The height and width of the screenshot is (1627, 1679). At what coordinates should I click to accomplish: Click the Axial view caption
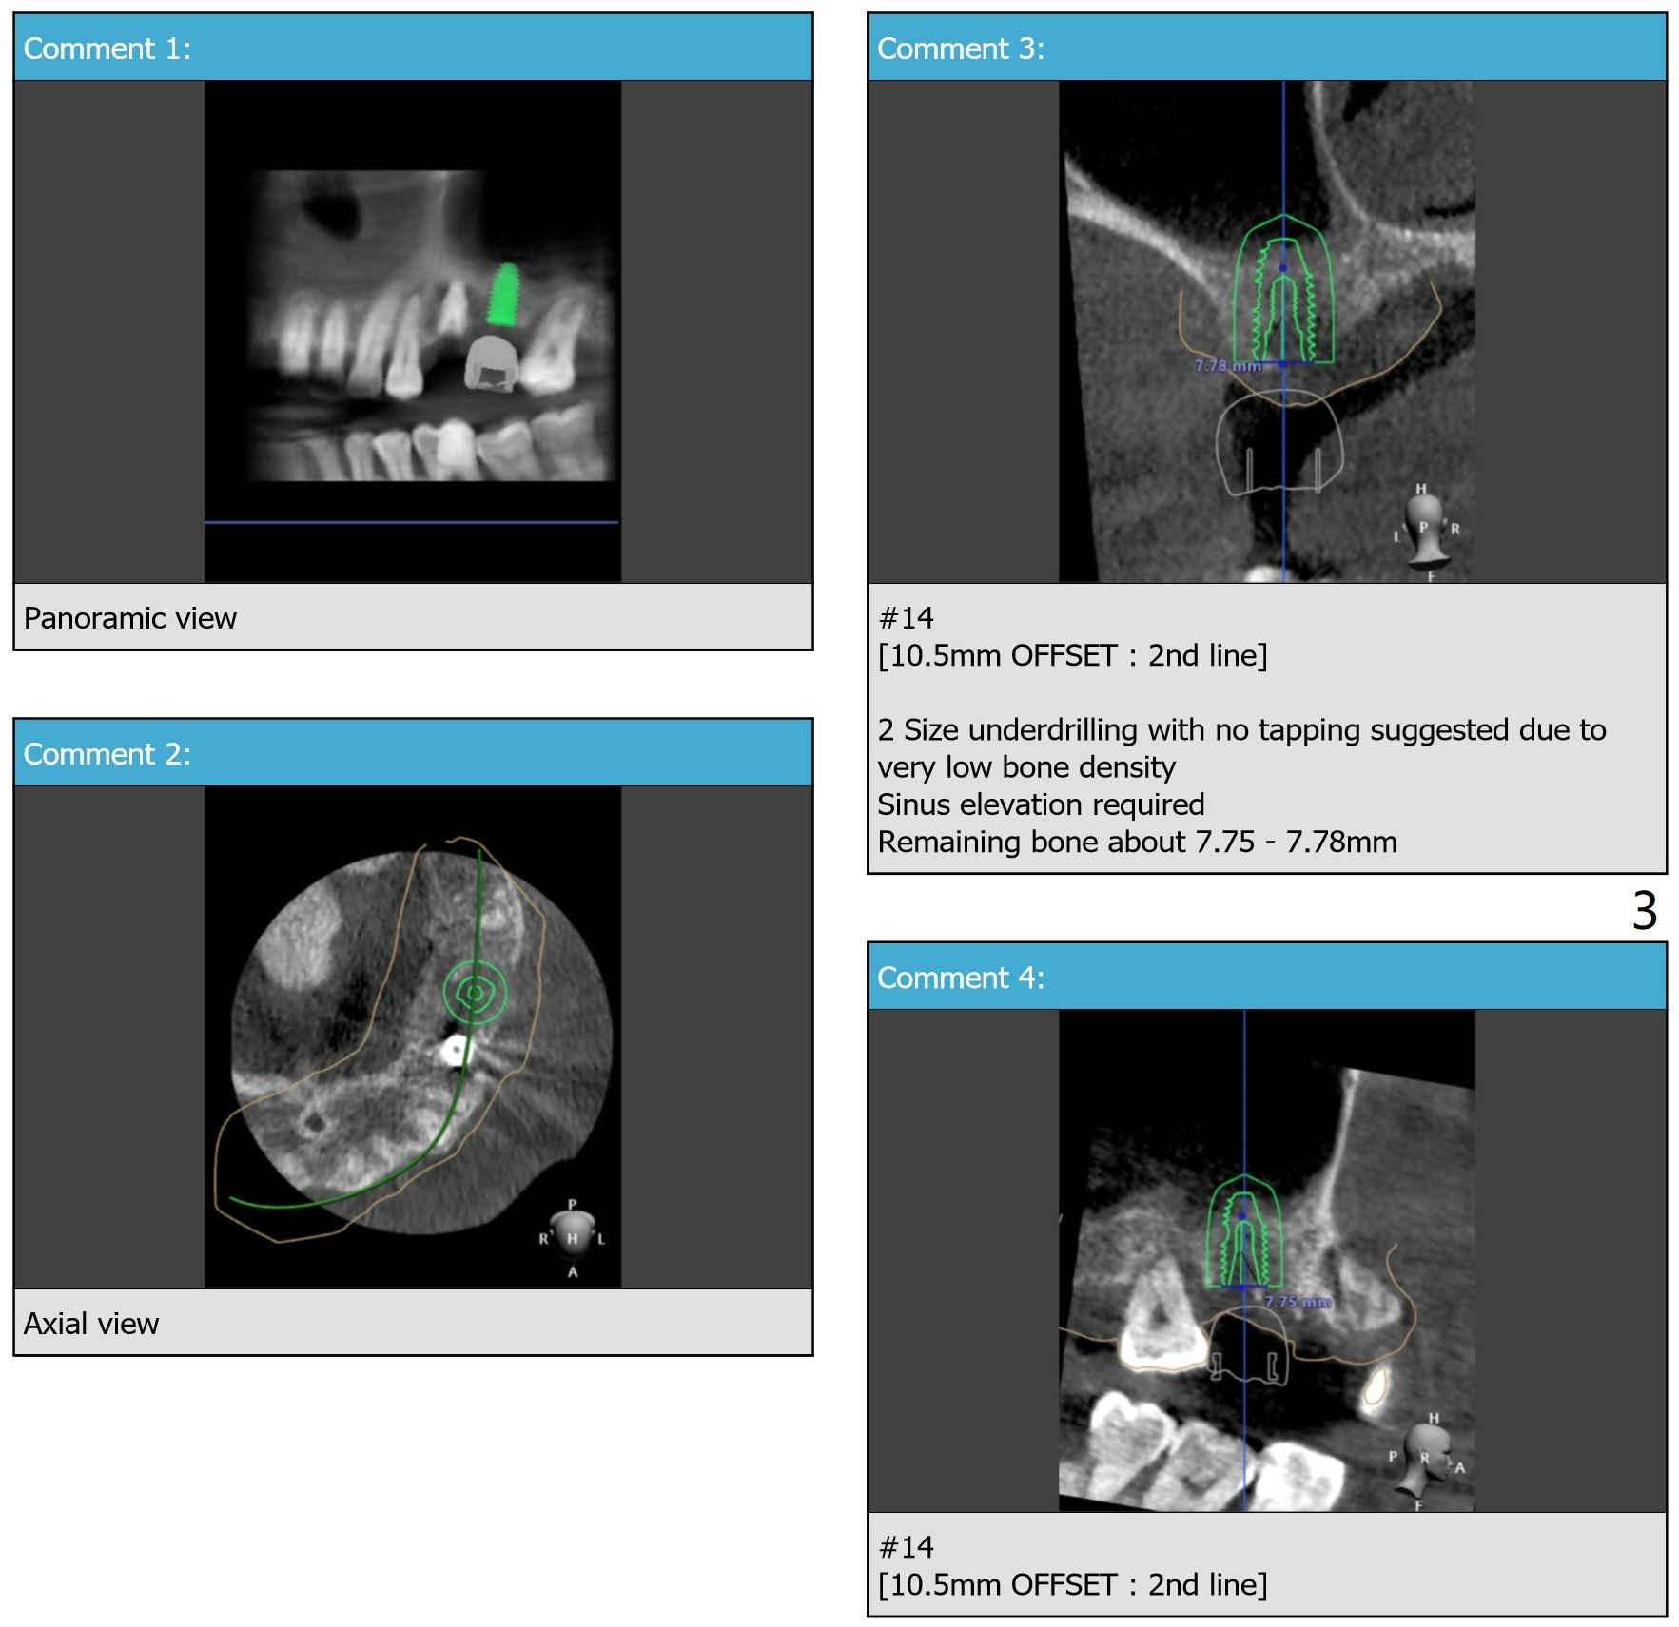tap(91, 1324)
